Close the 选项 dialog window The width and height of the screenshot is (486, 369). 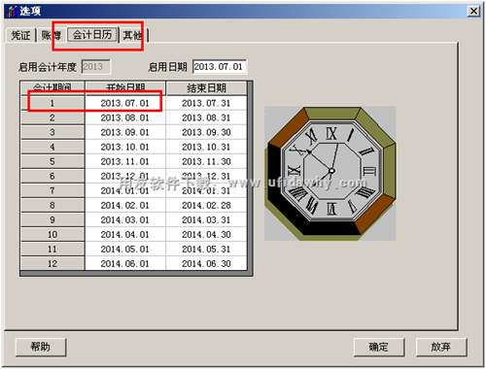[x=473, y=11]
